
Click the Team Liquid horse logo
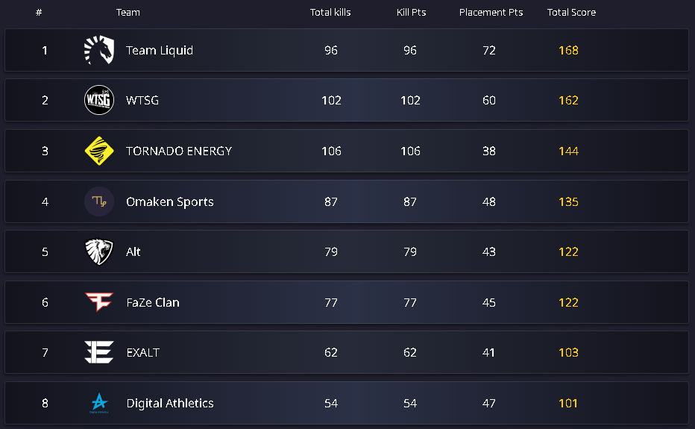98,51
